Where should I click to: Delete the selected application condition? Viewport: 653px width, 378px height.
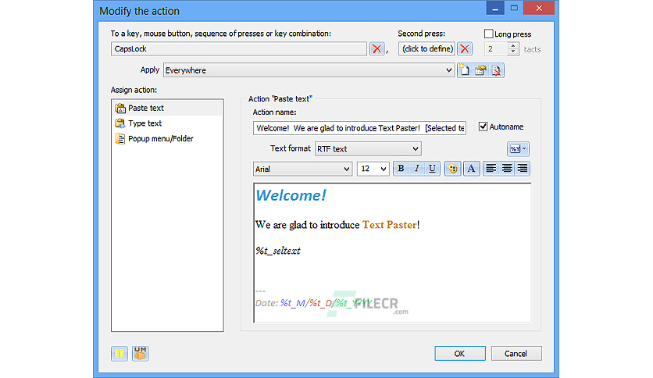click(496, 70)
